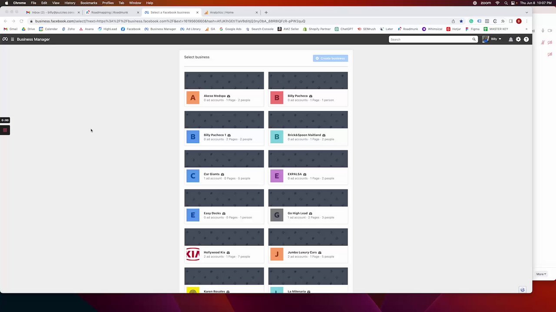Open Business settings gear icon
The image size is (556, 312).
click(518, 39)
